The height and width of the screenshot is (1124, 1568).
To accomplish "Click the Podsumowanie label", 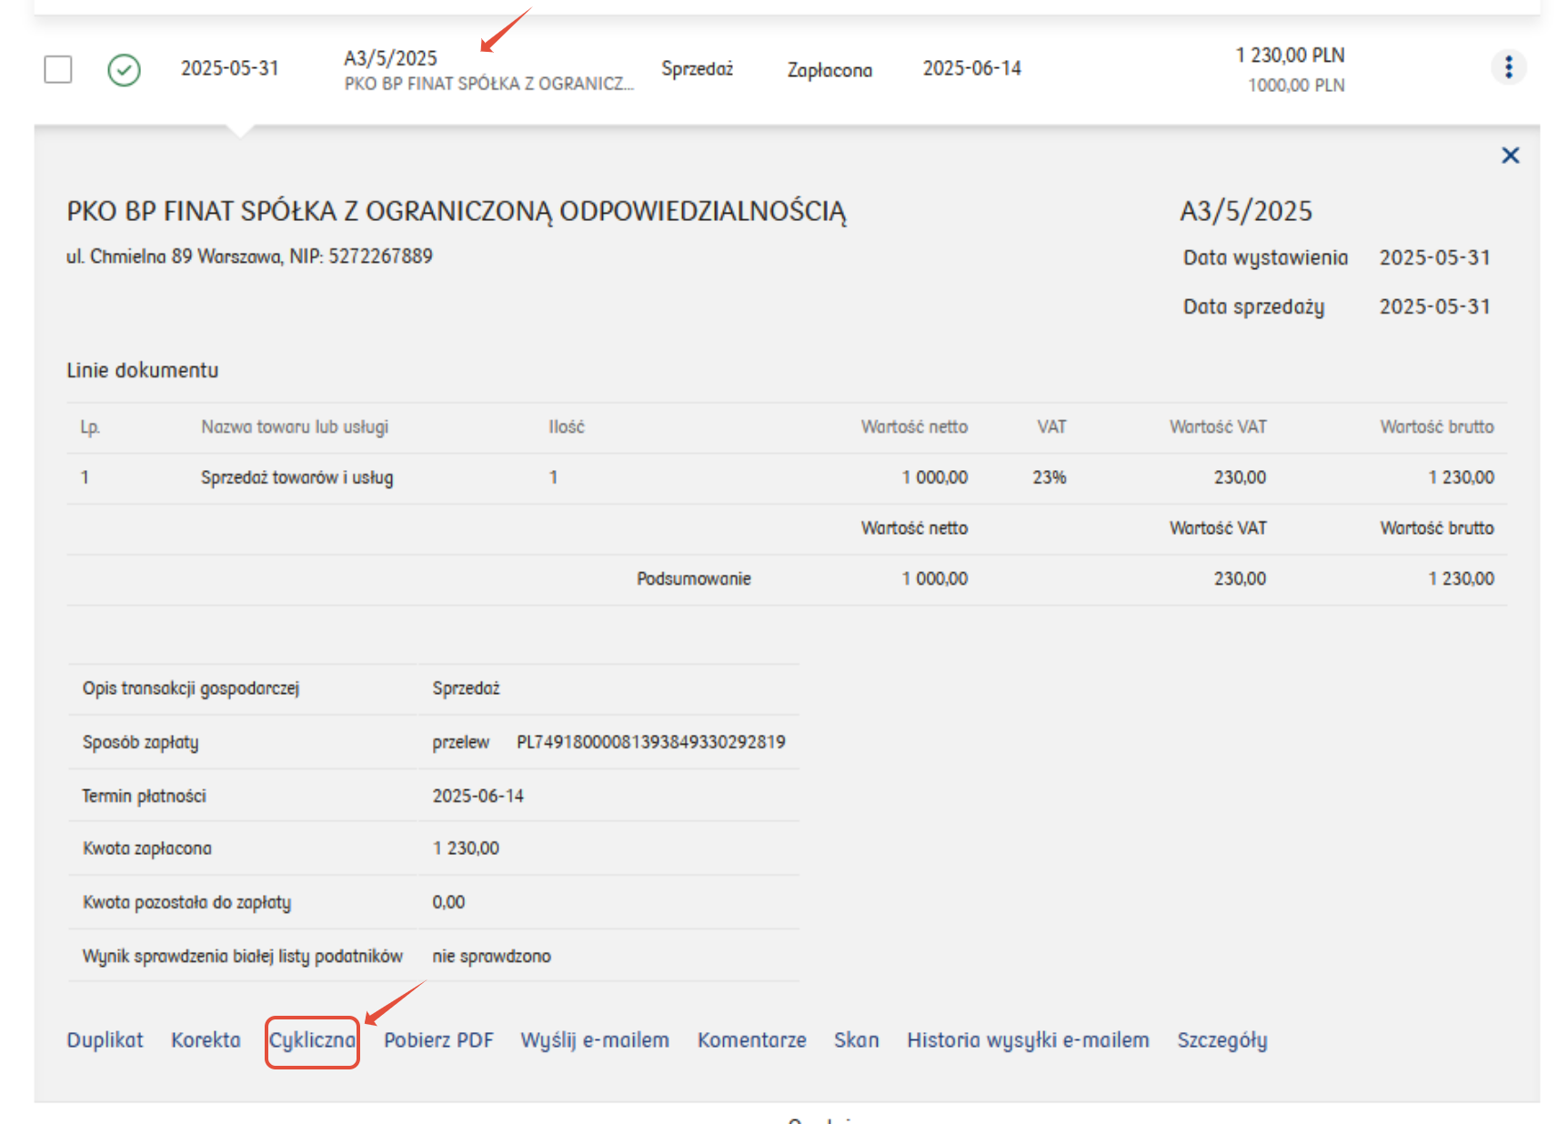I will pos(694,578).
